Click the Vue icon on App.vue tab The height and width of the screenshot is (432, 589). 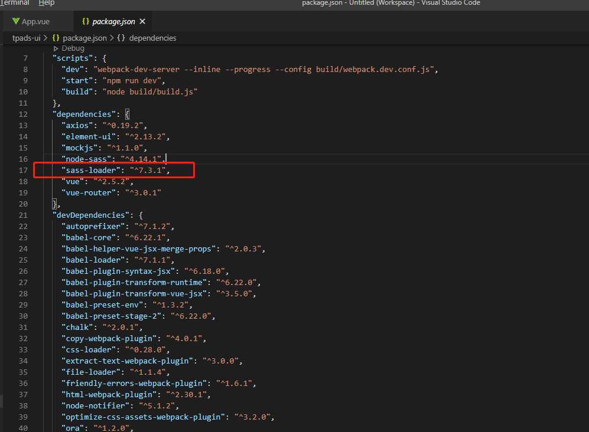[15, 21]
